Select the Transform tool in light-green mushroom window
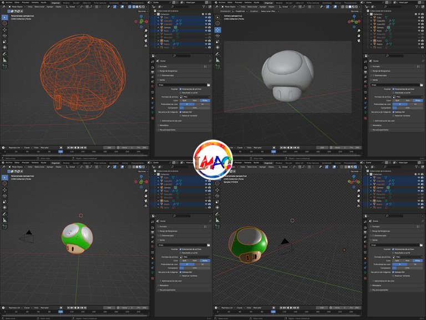The width and height of the screenshot is (426, 320). point(4,207)
